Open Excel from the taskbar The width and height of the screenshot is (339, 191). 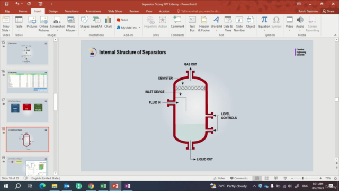click(x=103, y=186)
